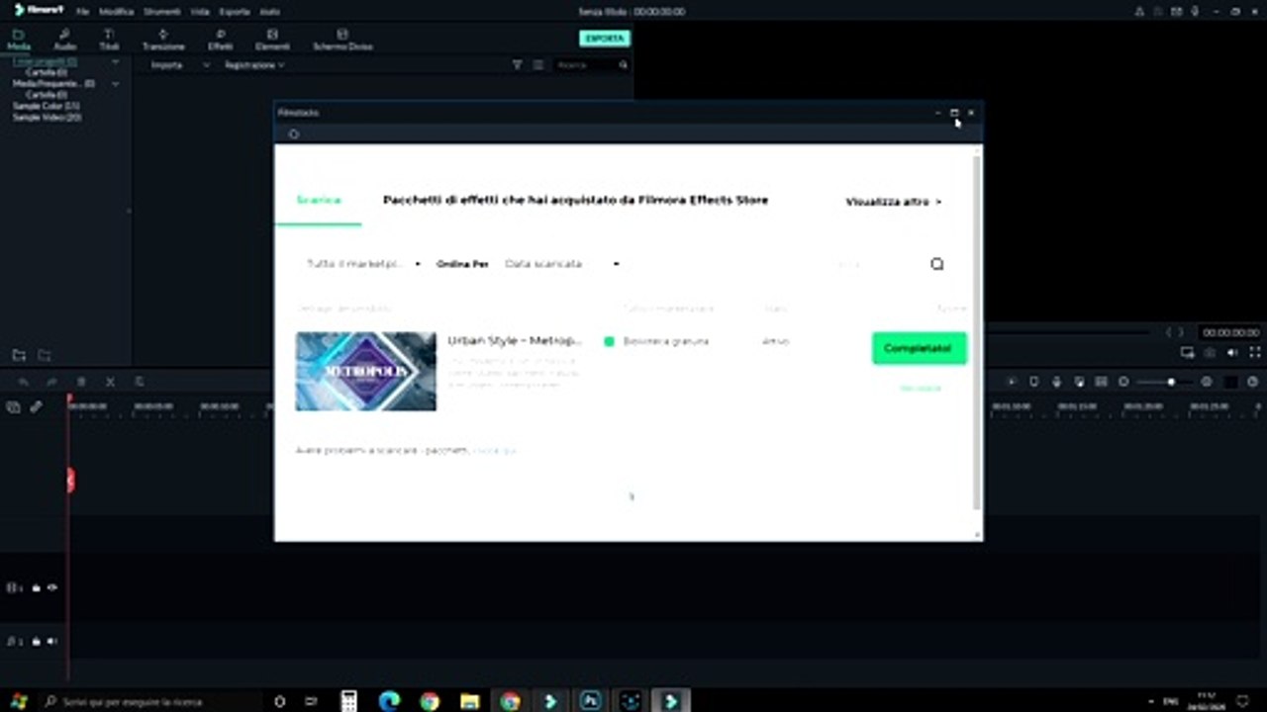Viewport: 1267px width, 712px height.
Task: Open the Schermo Diviso tab
Action: (342, 40)
